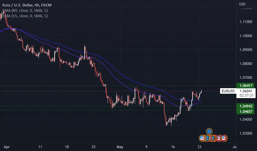257x151 pixels.
Task: Click the 11 date label on time axis
Action: click(x=40, y=147)
